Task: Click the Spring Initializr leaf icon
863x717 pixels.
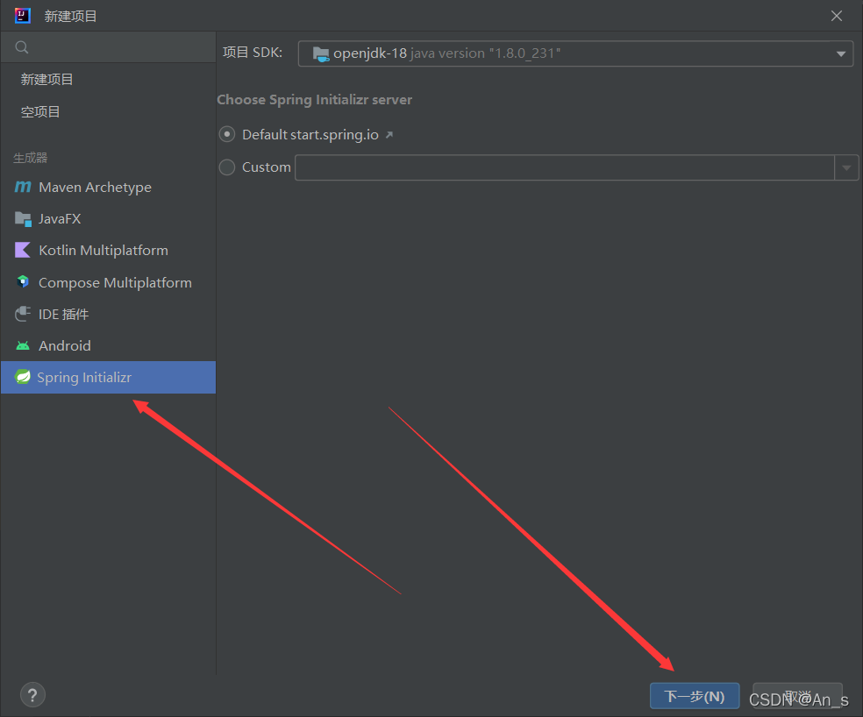Action: point(23,377)
